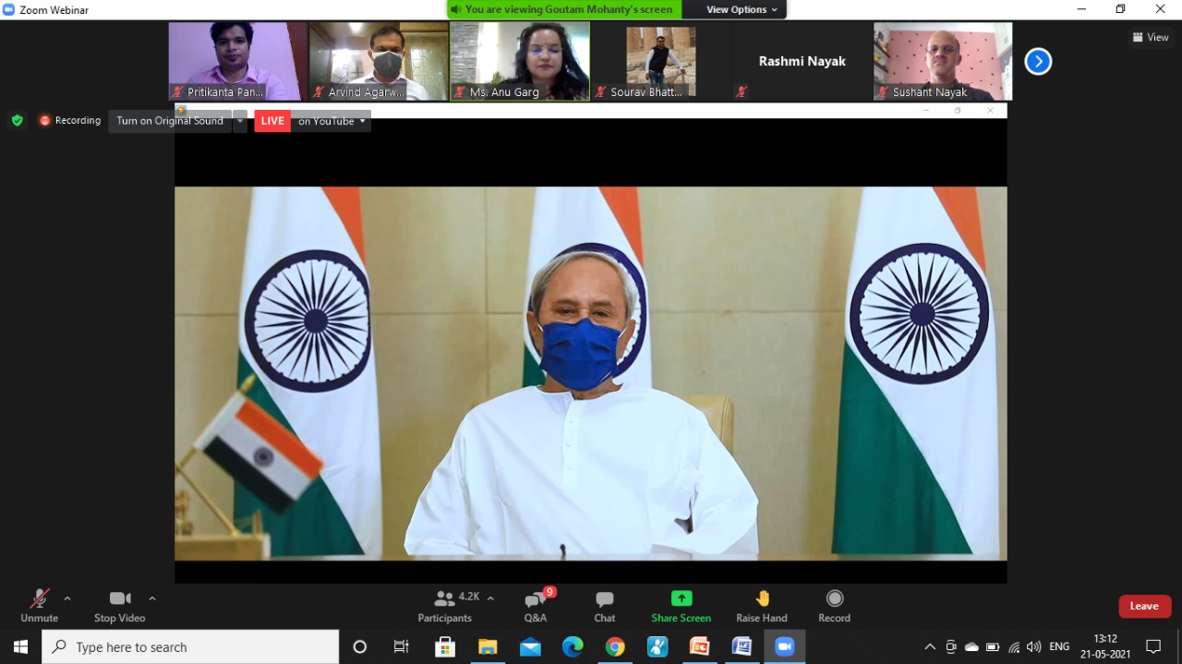Open the Windows notification center
This screenshot has height=664, width=1182.
point(1153,646)
